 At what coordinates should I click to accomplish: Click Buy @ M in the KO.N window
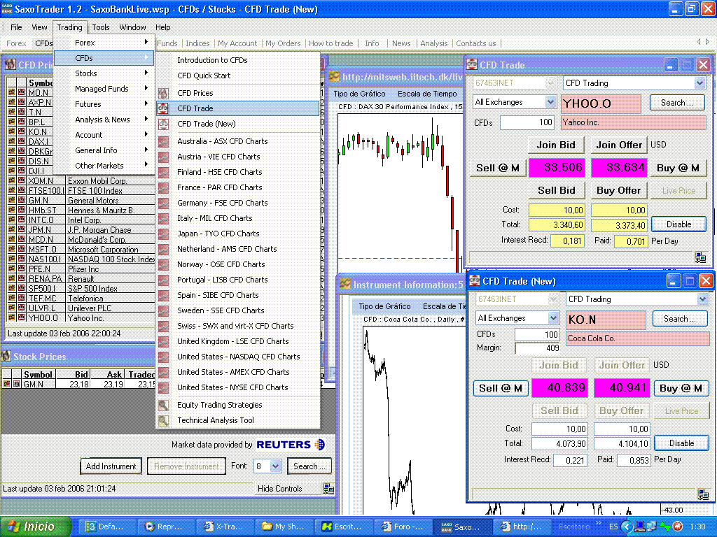coord(681,388)
